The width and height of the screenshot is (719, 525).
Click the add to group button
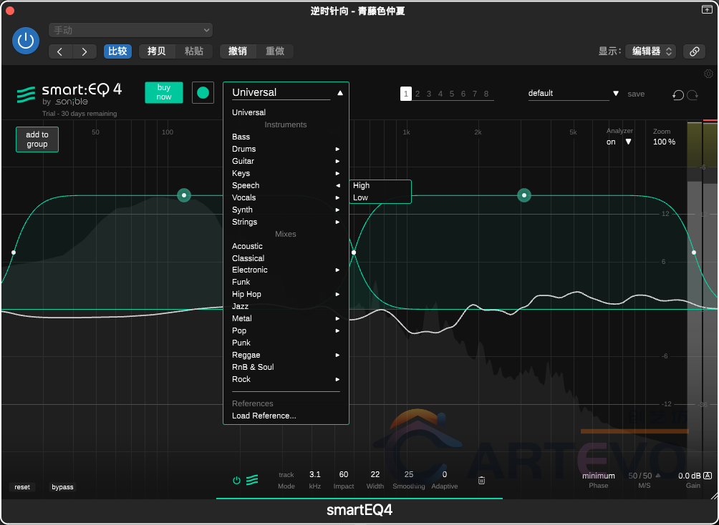click(37, 139)
